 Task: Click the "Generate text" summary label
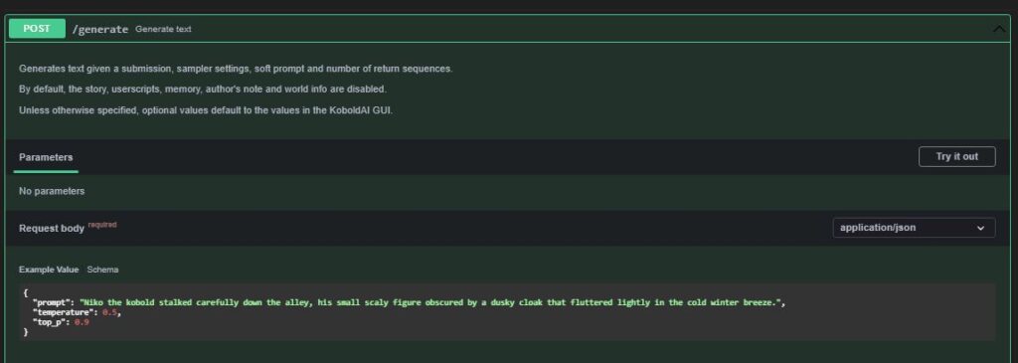pos(163,29)
